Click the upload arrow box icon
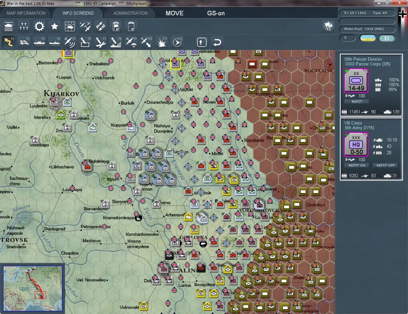 [202, 42]
